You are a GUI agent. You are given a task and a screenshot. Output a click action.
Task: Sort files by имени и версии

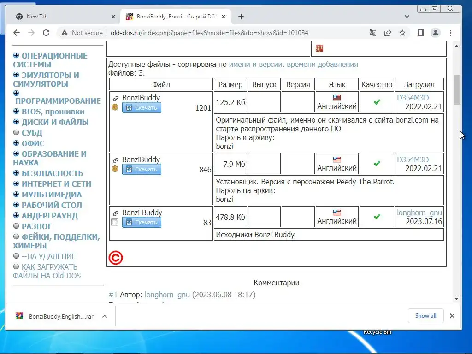(x=255, y=64)
